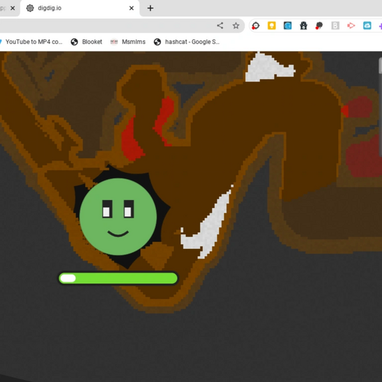Open the hashcat Google Search bookmark
This screenshot has width=382, height=382.
click(x=187, y=42)
